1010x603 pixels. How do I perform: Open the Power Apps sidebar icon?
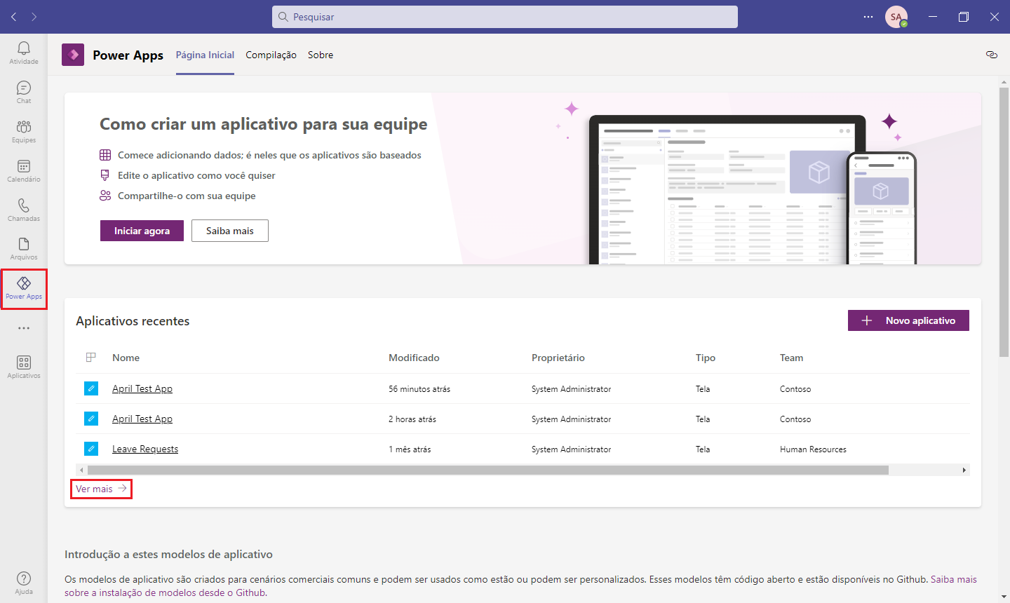coord(24,287)
